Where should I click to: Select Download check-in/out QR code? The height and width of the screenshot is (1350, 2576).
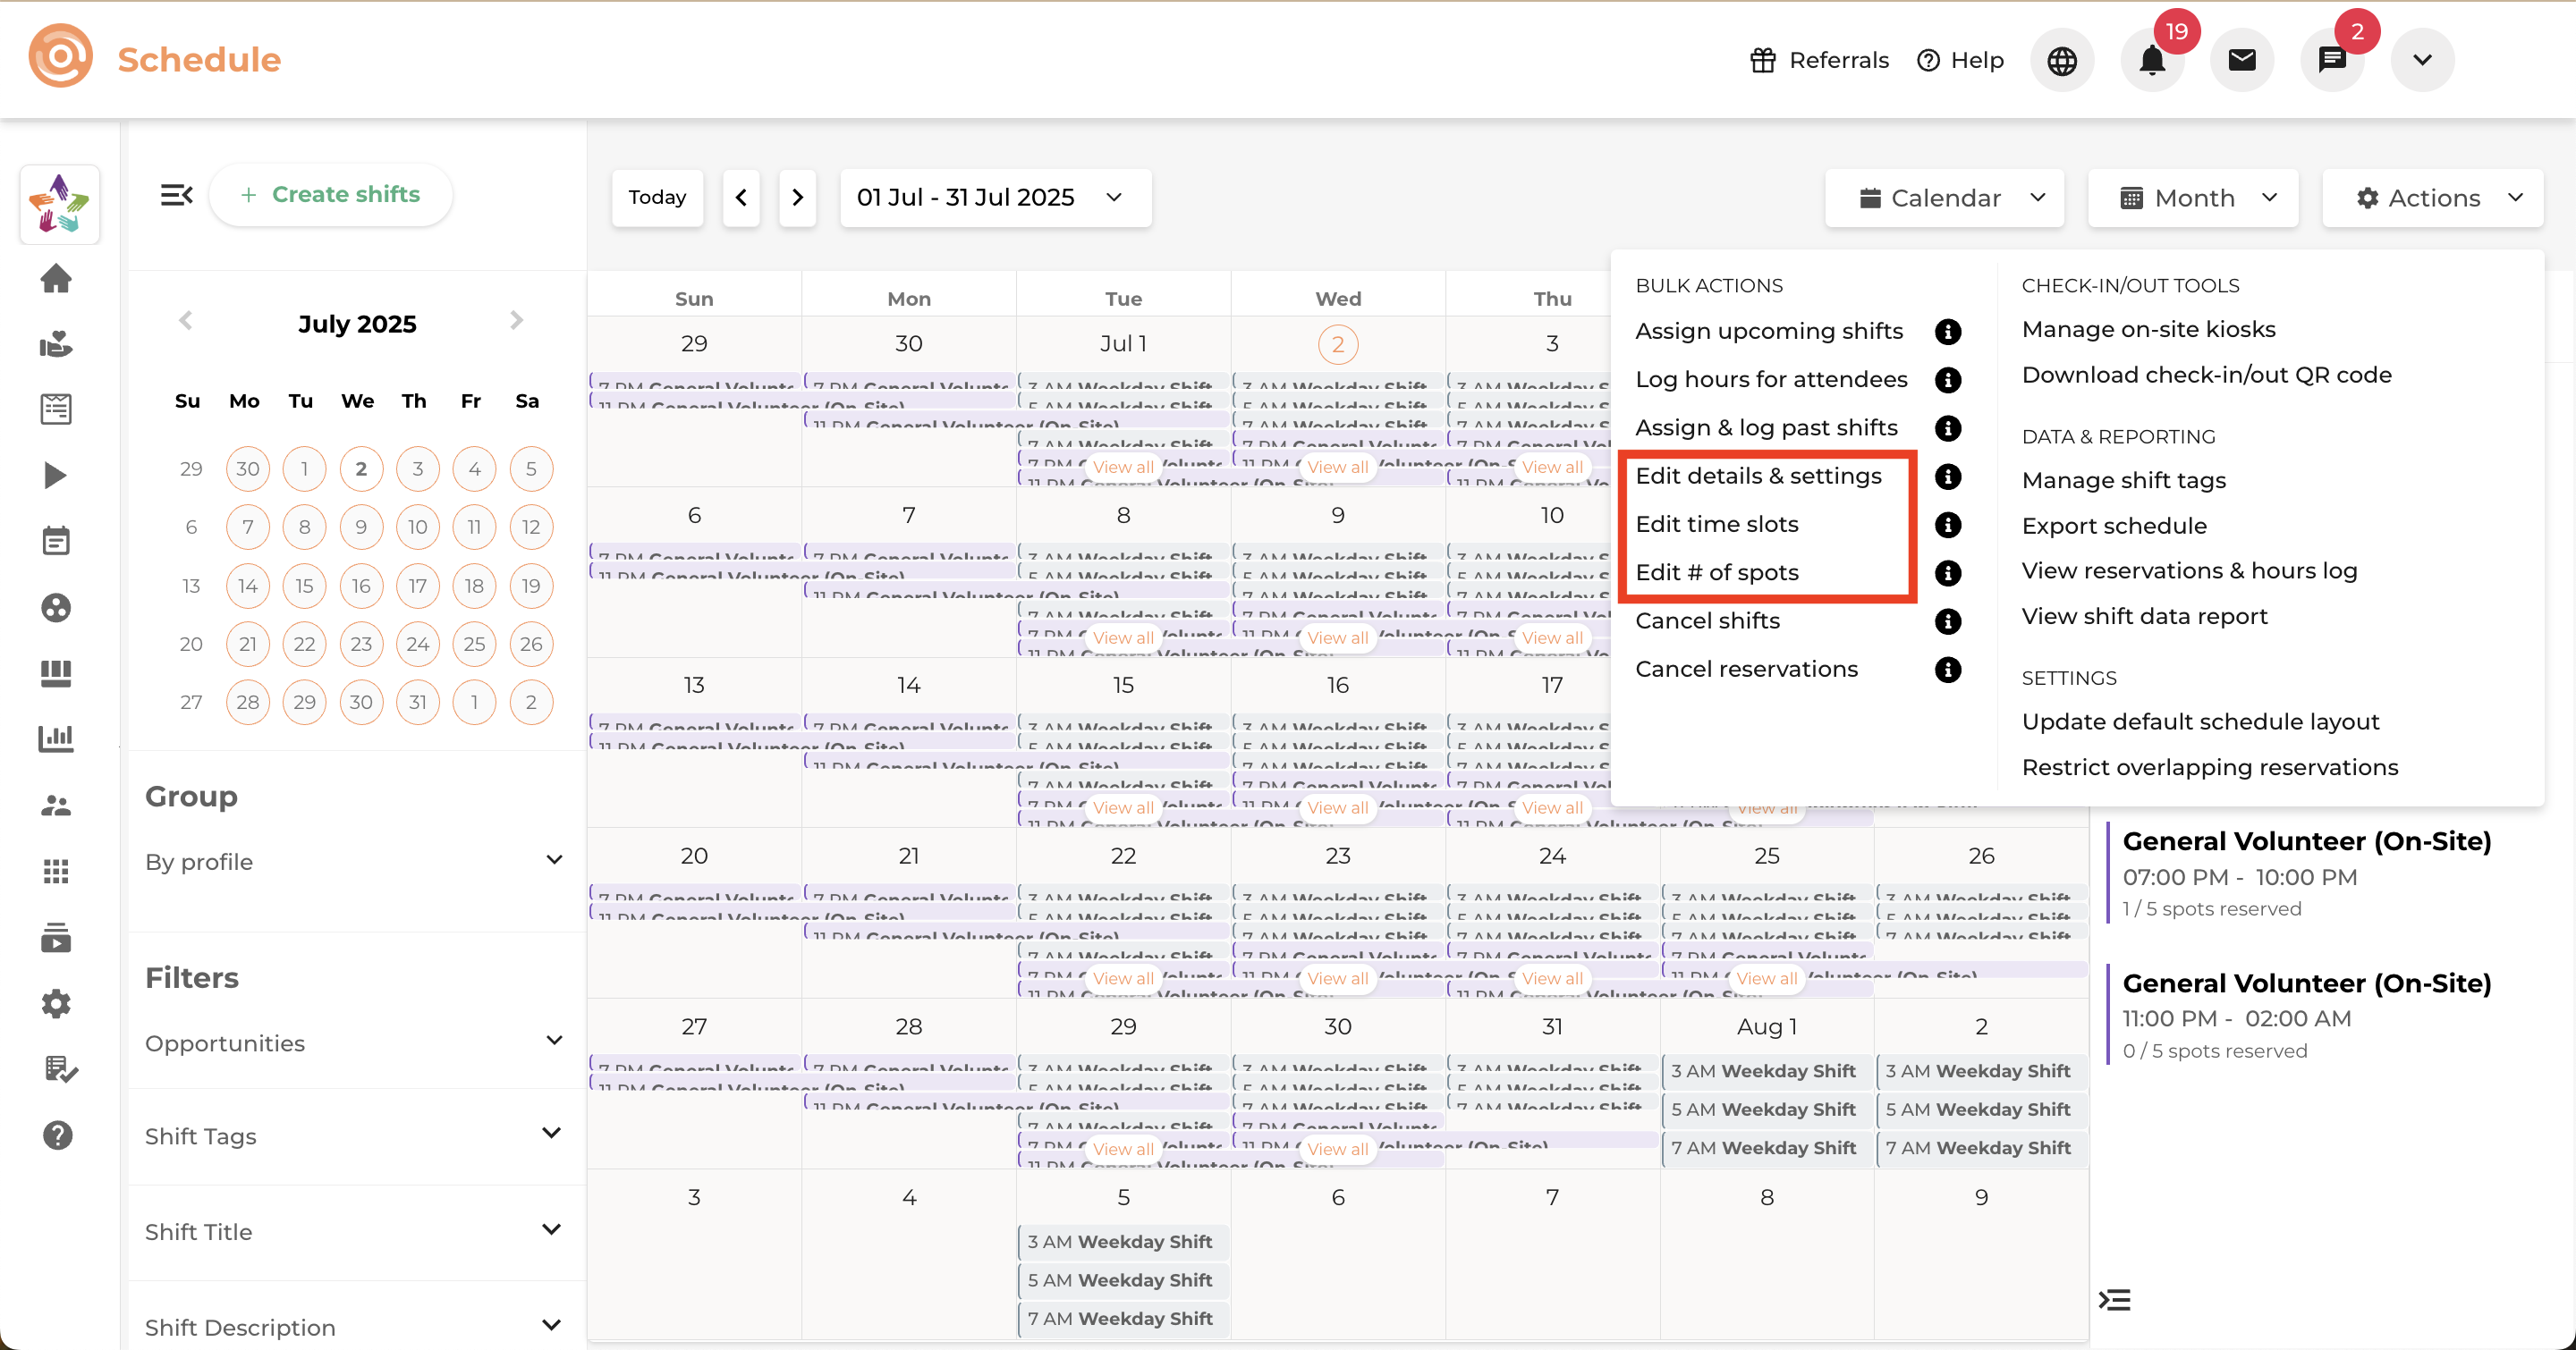[x=2206, y=375]
